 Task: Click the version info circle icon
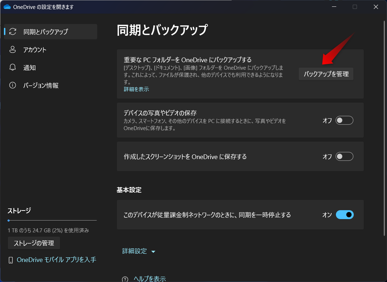click(13, 85)
